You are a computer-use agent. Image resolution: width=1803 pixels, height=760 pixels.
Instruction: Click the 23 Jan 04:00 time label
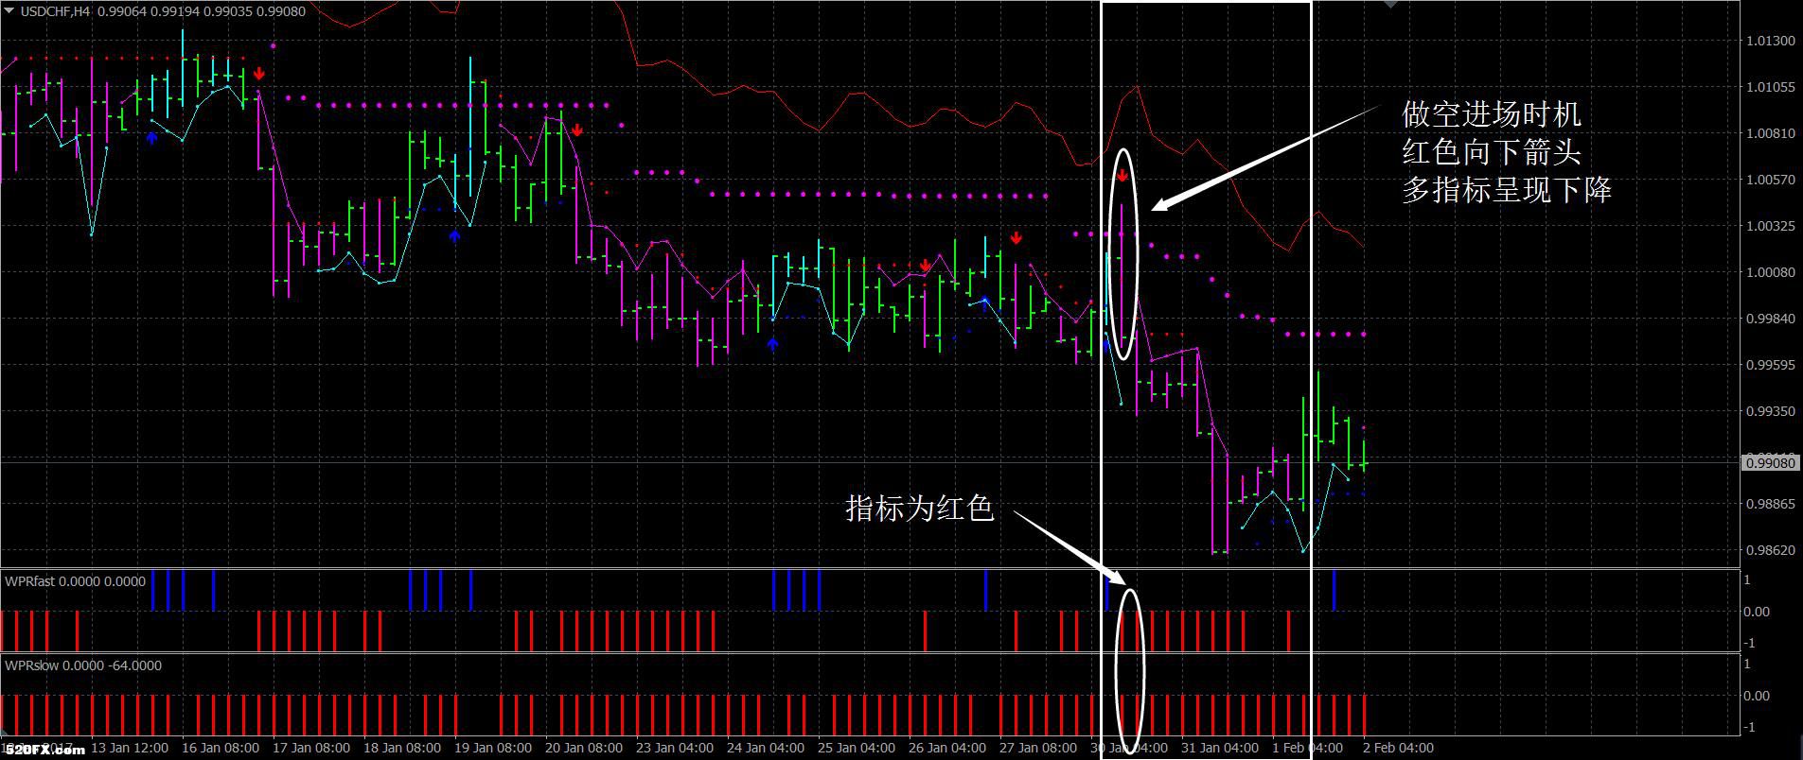(675, 748)
